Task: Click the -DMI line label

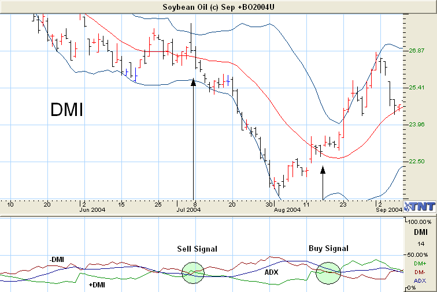Action: coord(57,260)
